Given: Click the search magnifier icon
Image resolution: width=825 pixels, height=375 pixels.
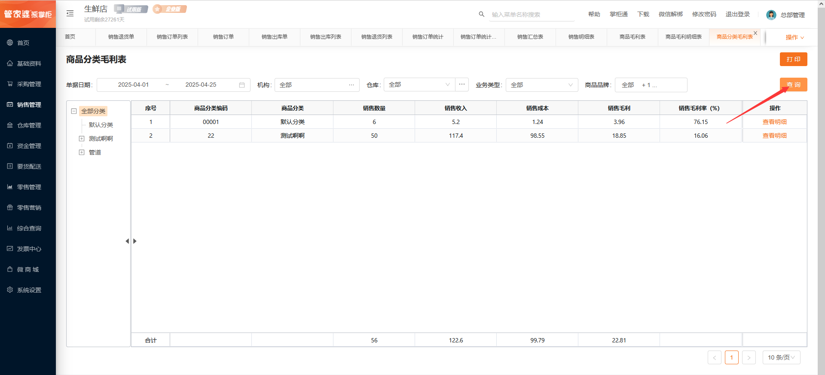Looking at the screenshot, I should (482, 14).
